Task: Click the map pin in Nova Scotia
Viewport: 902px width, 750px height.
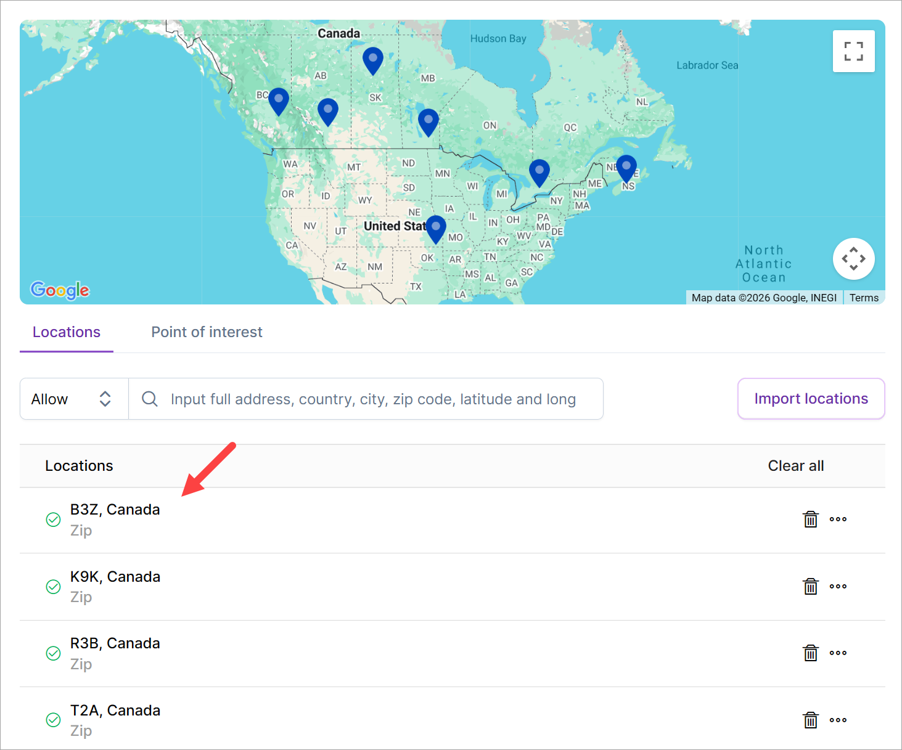Action: point(626,168)
